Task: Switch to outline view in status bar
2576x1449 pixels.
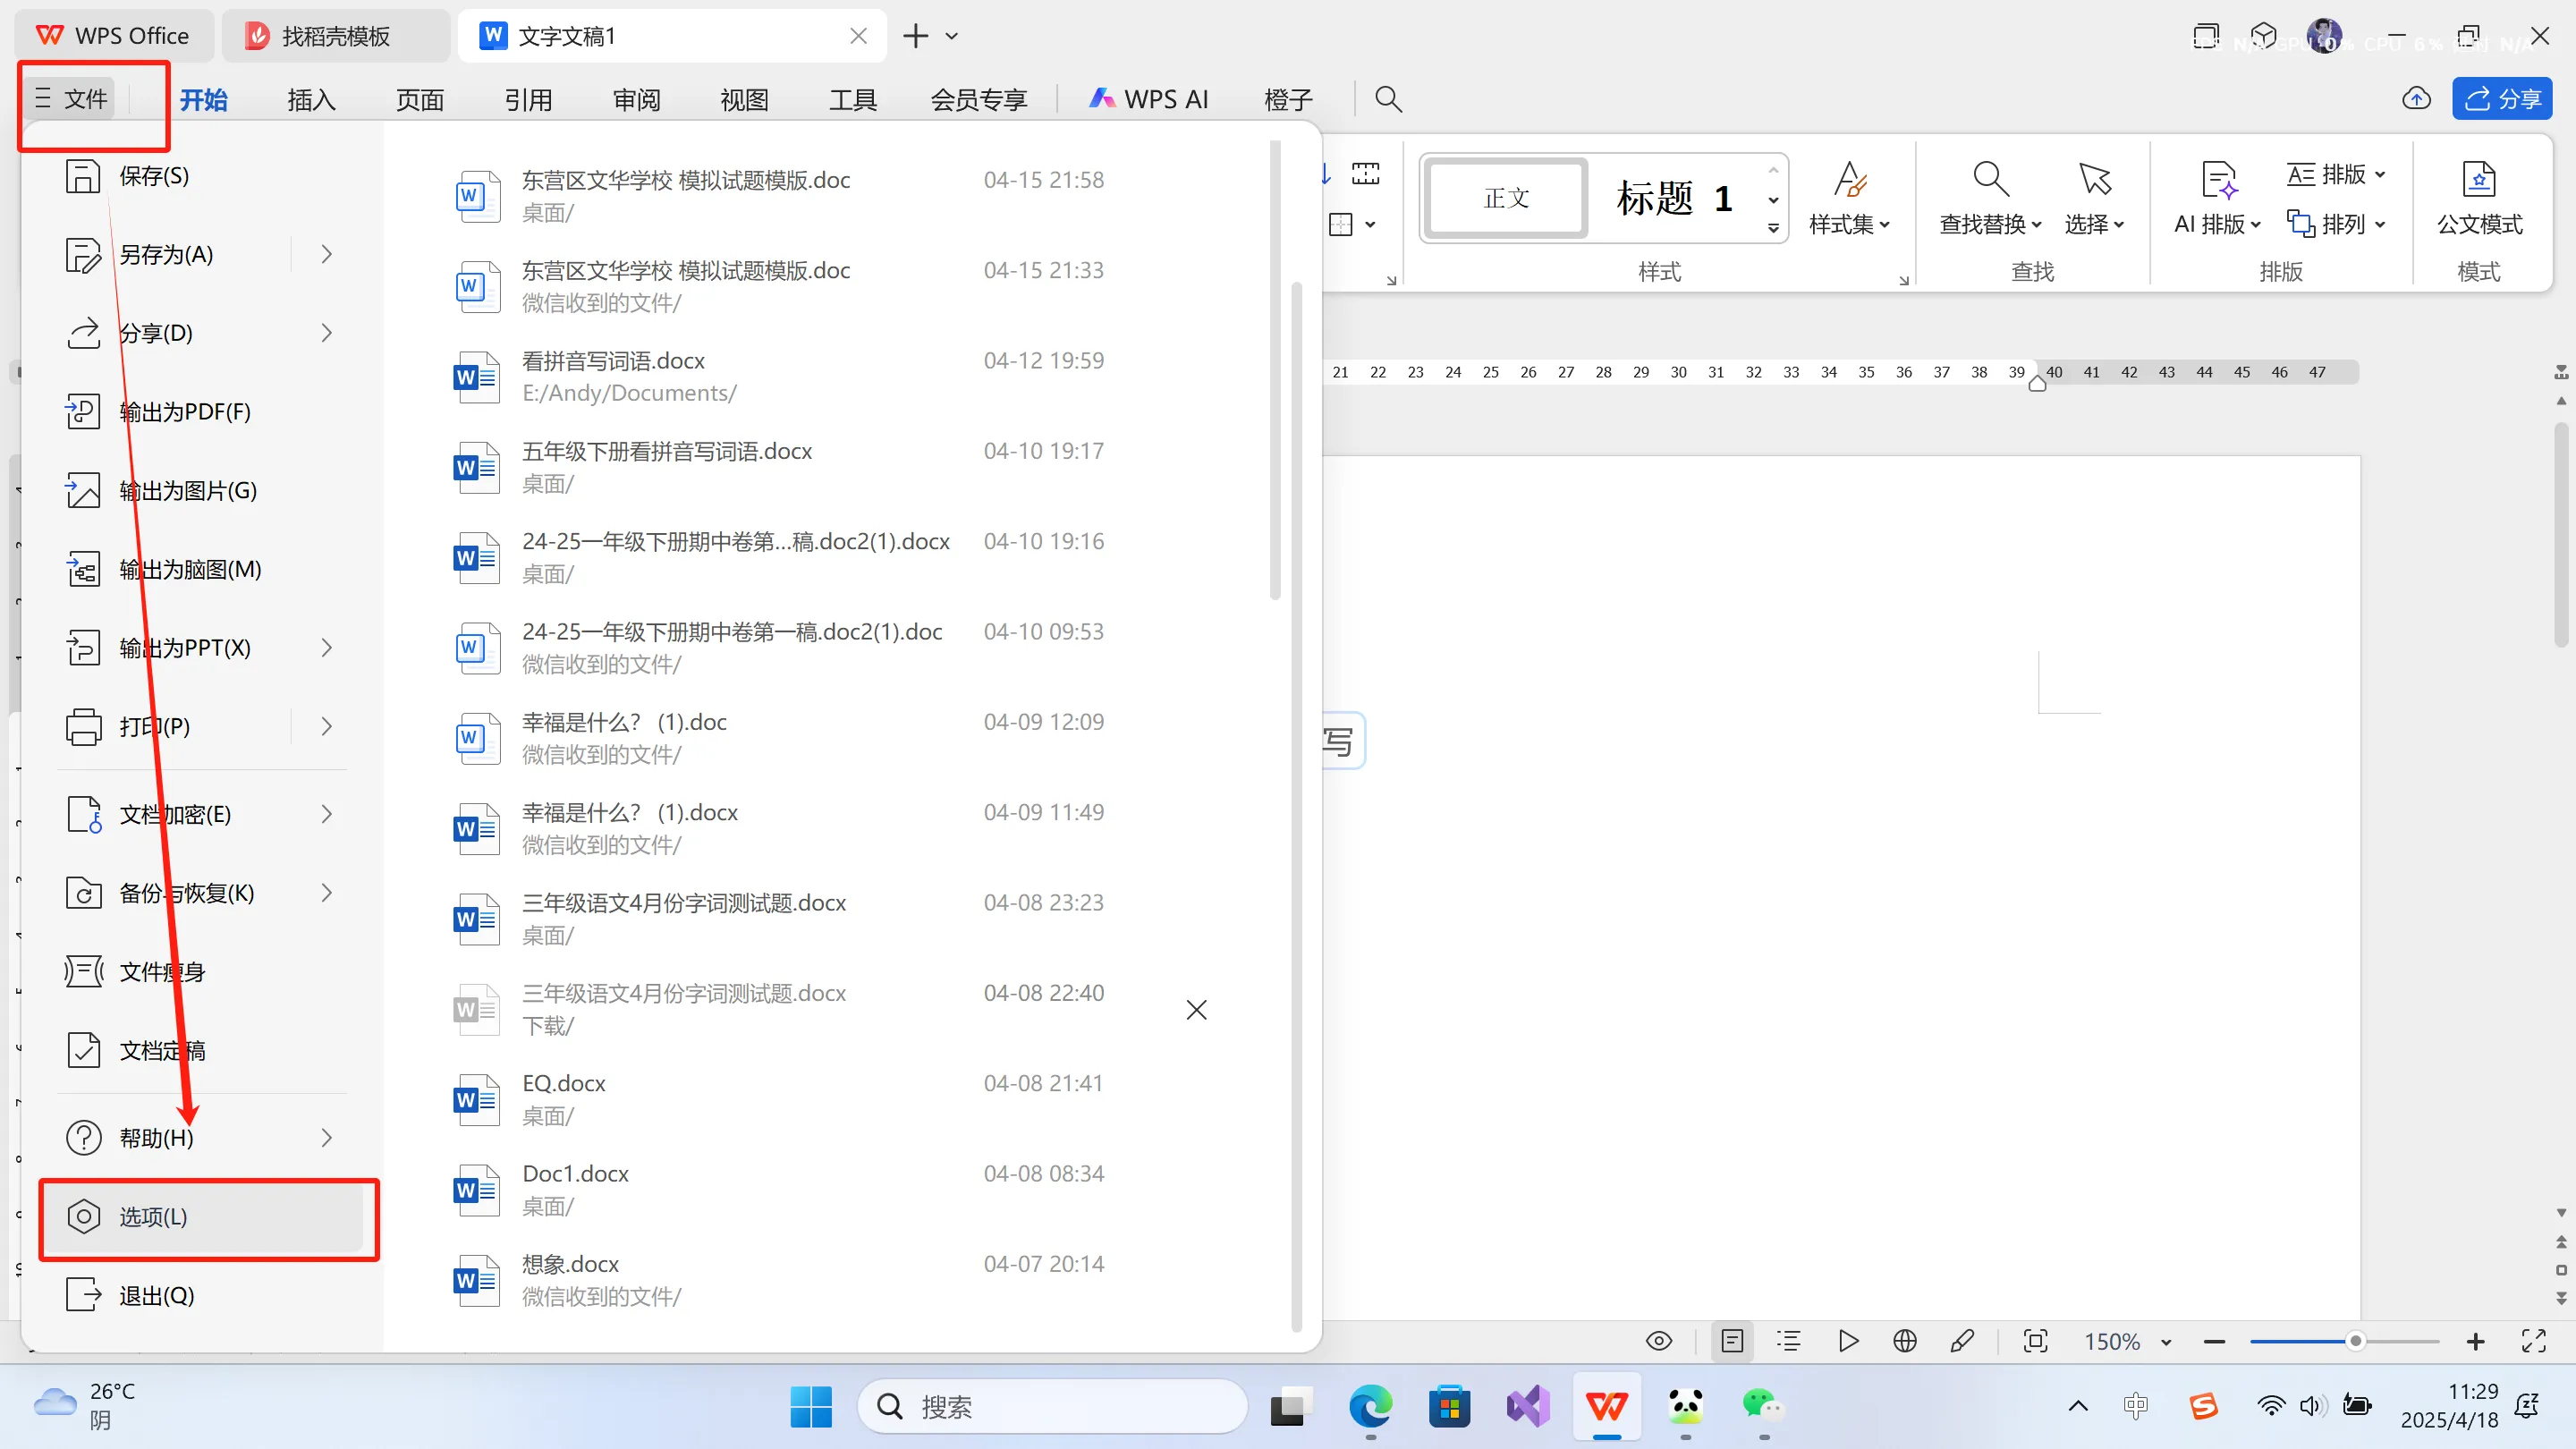Action: [x=1789, y=1340]
